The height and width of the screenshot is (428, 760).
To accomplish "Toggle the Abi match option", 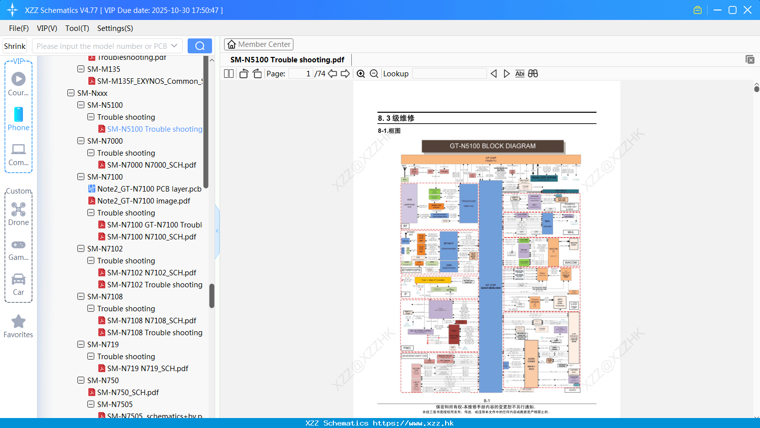I will (x=520, y=74).
